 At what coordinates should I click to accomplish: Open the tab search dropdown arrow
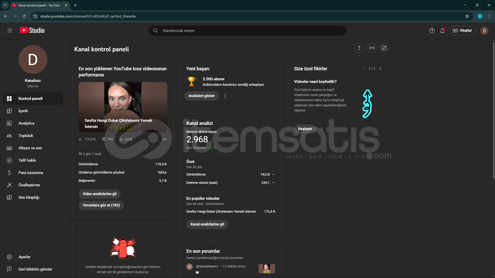5,5
